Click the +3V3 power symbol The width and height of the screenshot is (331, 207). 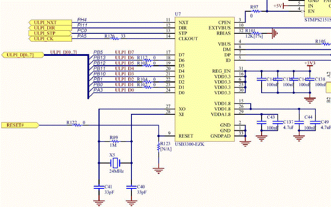pyautogui.click(x=310, y=66)
